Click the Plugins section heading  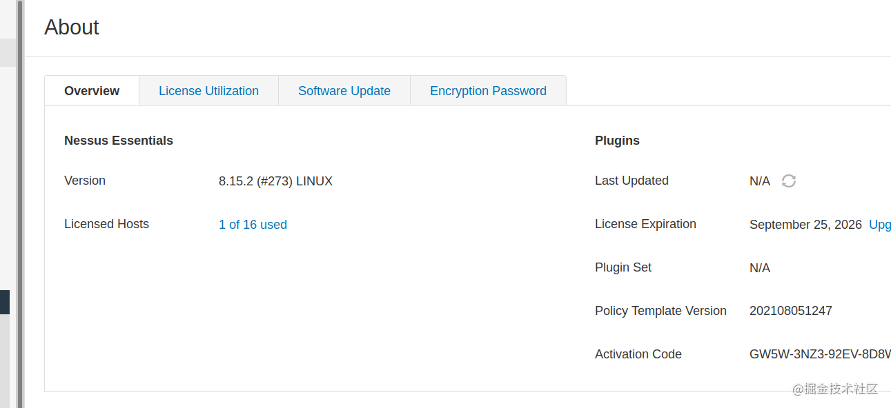point(617,141)
